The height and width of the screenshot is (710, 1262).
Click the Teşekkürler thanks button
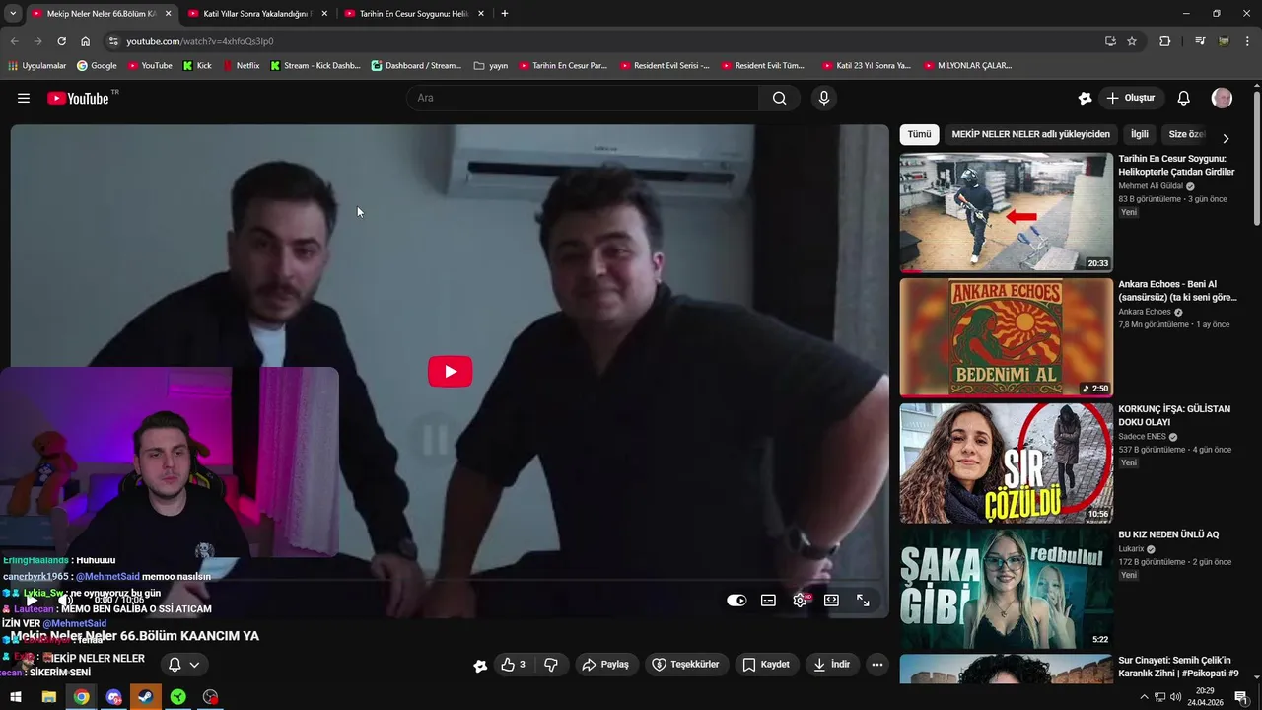(x=688, y=665)
